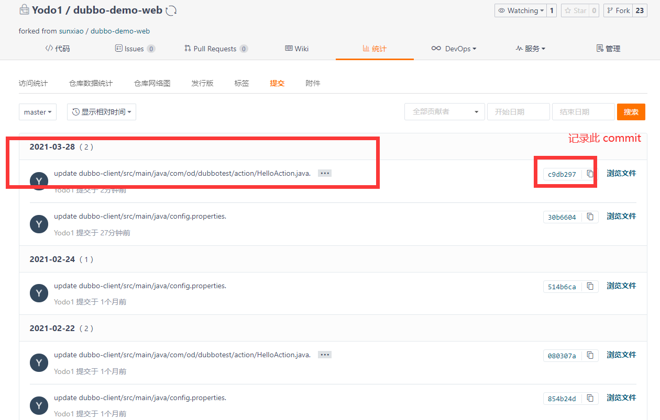Open the master branch dropdown
The height and width of the screenshot is (420, 660).
click(x=38, y=112)
